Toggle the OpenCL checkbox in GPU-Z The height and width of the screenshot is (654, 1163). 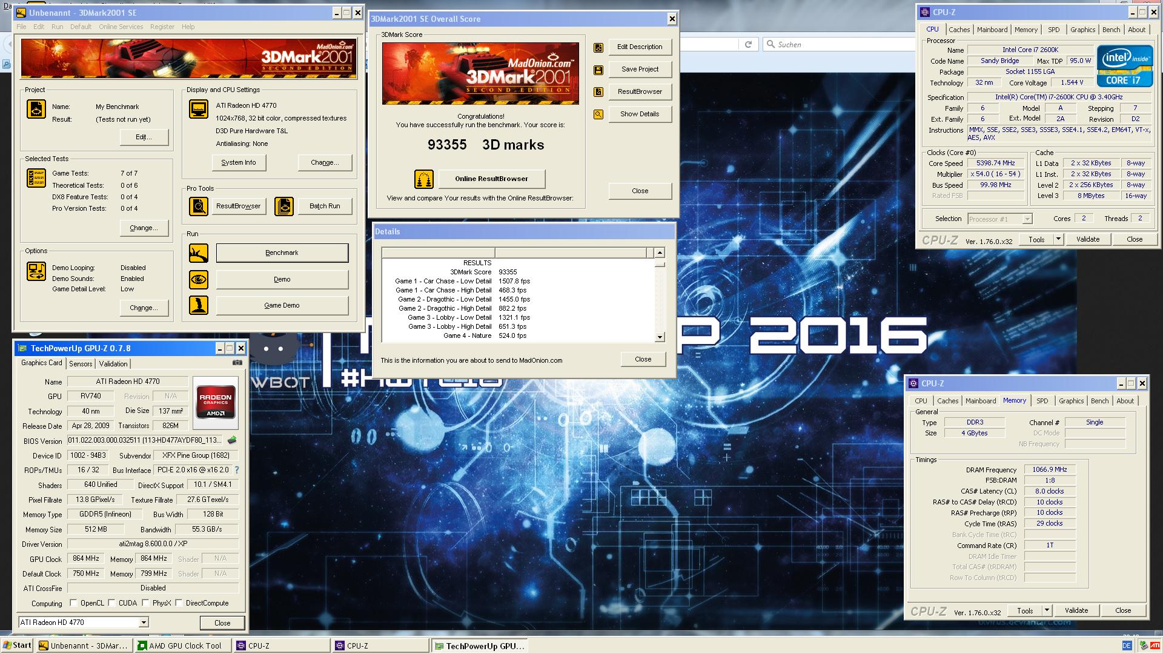point(74,603)
